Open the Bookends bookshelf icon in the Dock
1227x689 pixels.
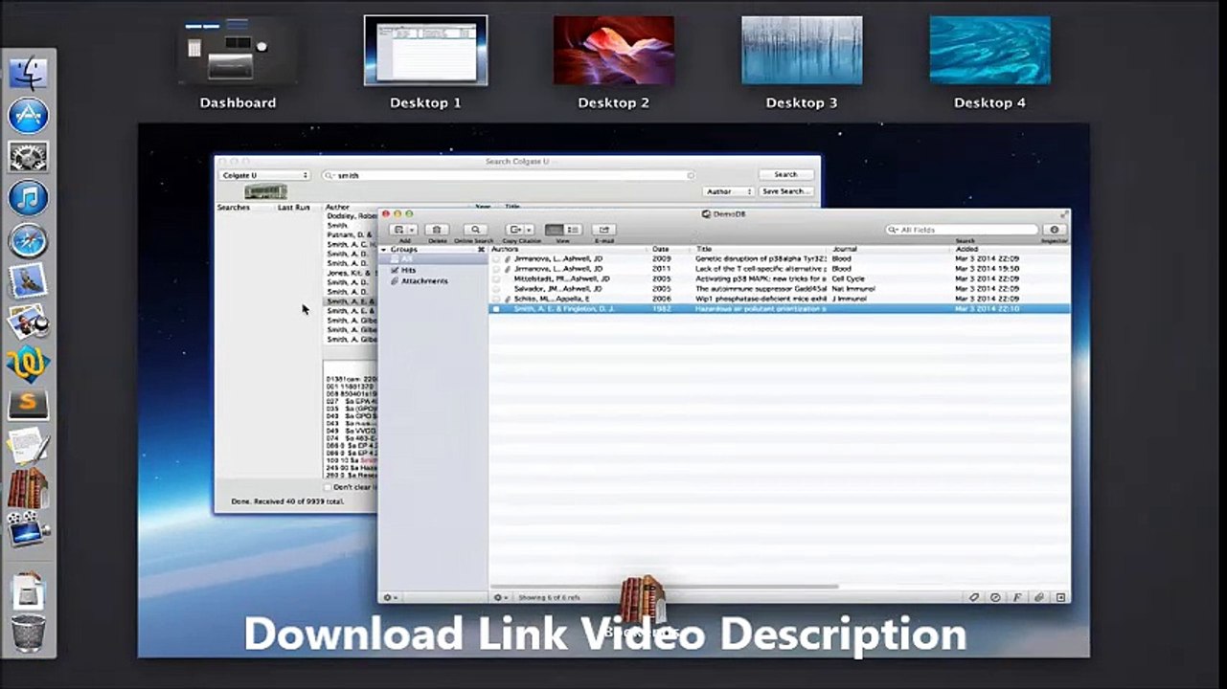point(28,487)
